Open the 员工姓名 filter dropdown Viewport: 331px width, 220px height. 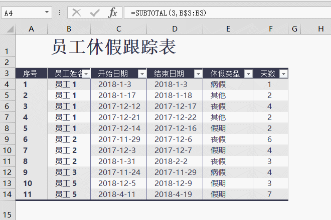[x=86, y=74]
